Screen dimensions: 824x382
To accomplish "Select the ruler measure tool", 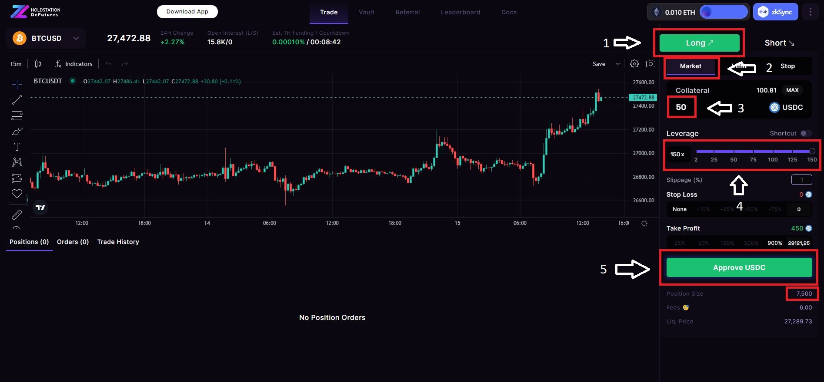I will [x=17, y=214].
